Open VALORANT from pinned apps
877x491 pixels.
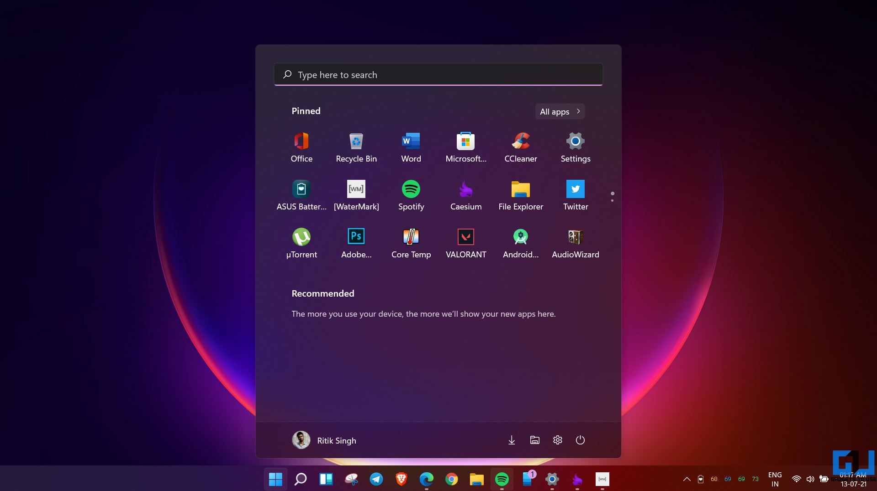466,243
